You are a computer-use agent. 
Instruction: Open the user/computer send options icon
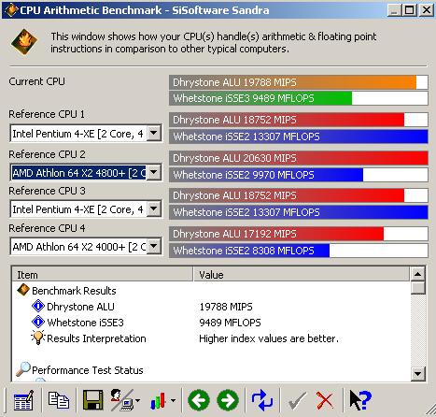click(x=122, y=400)
